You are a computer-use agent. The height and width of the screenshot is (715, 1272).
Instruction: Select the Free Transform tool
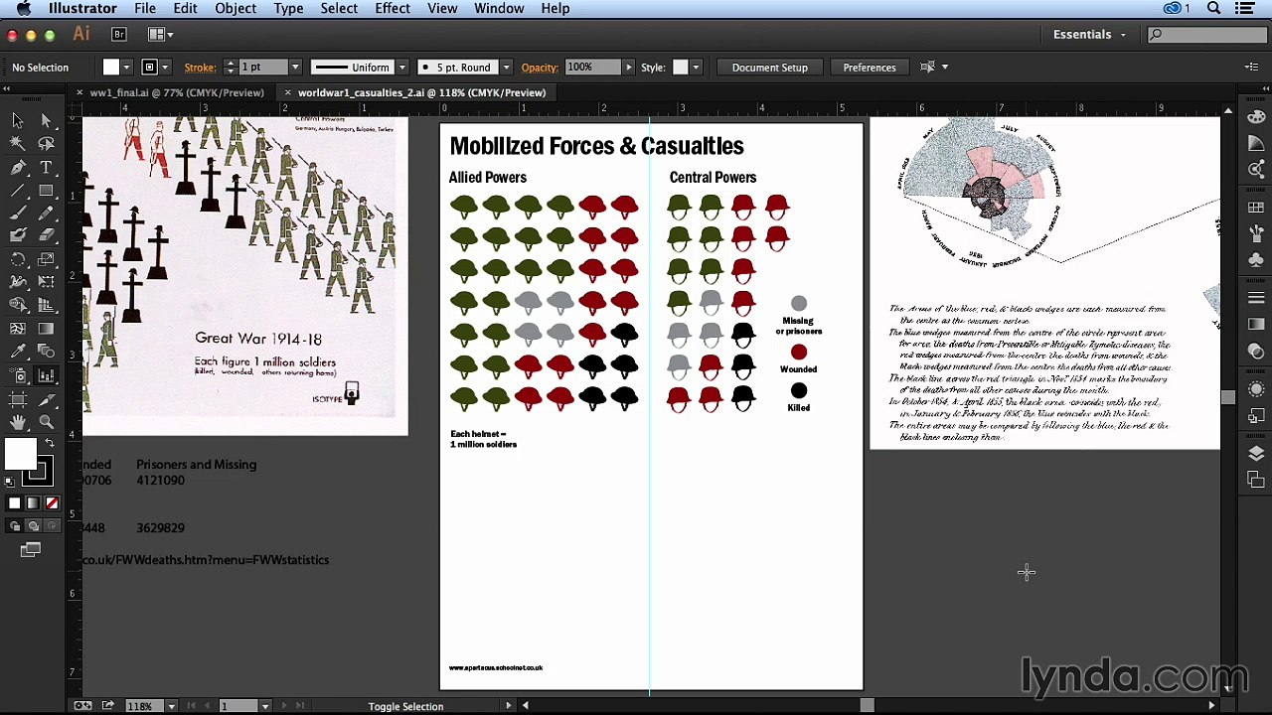(x=46, y=282)
